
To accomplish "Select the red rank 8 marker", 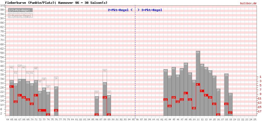I will [x=186, y=93].
